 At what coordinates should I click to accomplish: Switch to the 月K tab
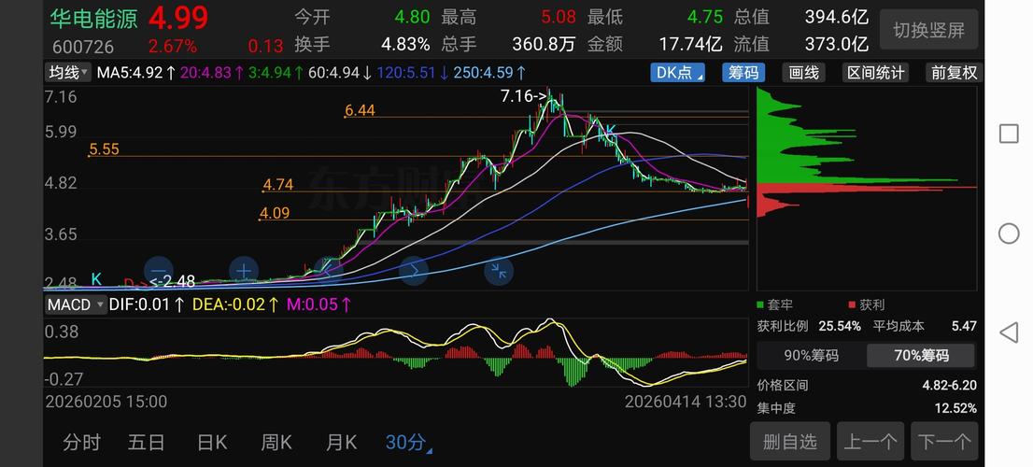(x=341, y=442)
